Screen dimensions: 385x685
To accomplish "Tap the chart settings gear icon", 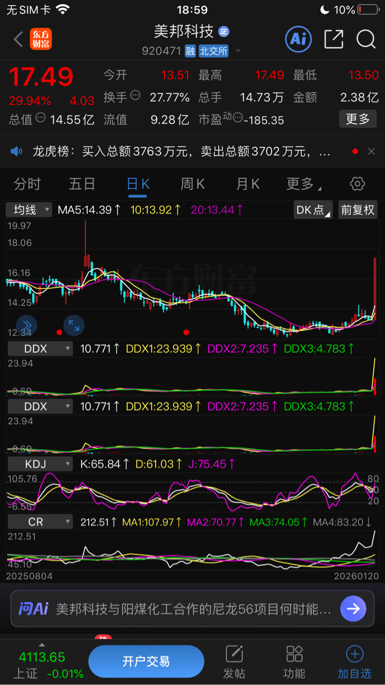I will (357, 184).
